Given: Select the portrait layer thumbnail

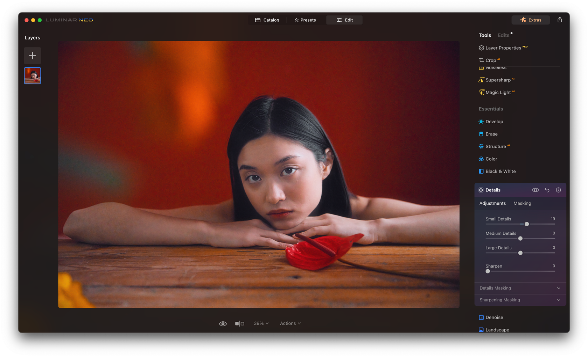Looking at the screenshot, I should click(32, 75).
